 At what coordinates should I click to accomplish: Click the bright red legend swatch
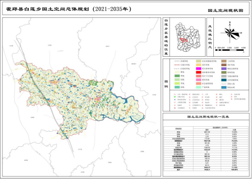pos(198,72)
